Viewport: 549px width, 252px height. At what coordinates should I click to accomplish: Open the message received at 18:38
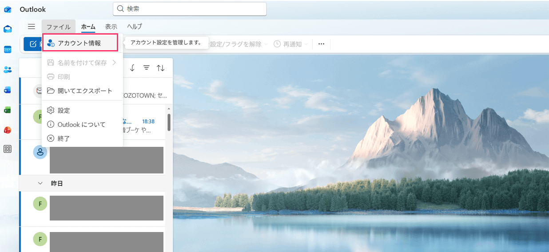92,122
